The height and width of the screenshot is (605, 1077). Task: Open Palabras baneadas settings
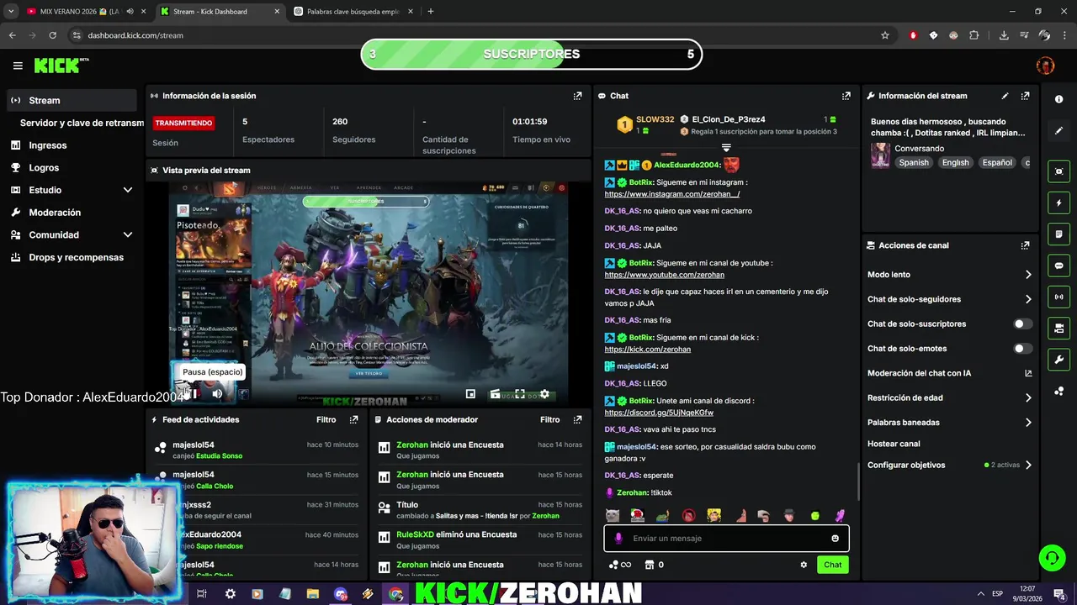pyautogui.click(x=950, y=423)
